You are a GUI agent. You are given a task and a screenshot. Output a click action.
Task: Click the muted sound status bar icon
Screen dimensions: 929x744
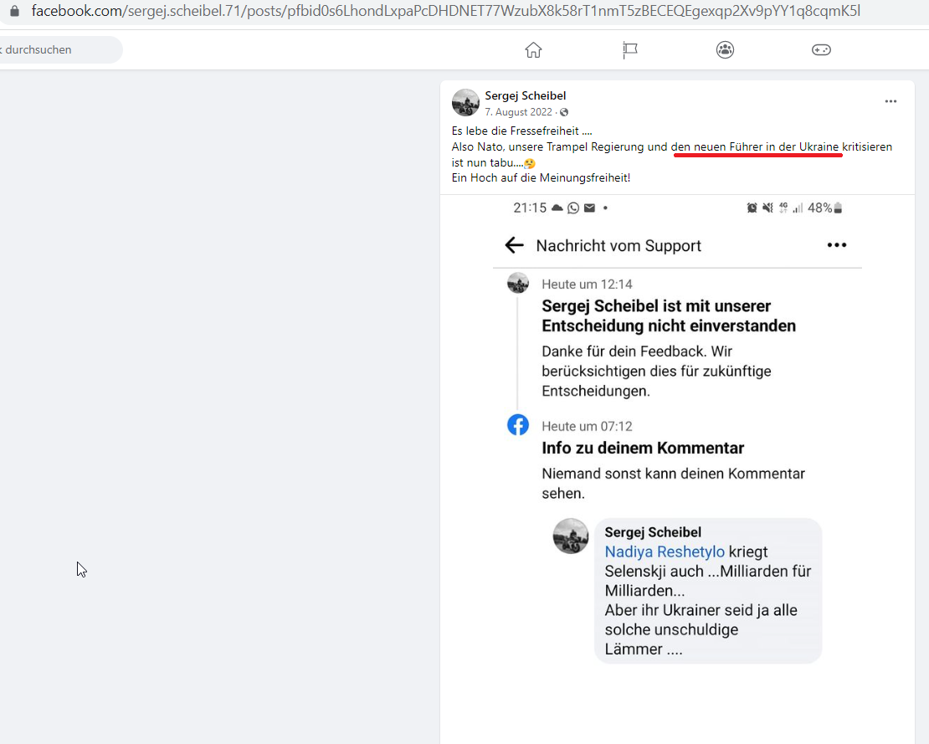click(767, 208)
